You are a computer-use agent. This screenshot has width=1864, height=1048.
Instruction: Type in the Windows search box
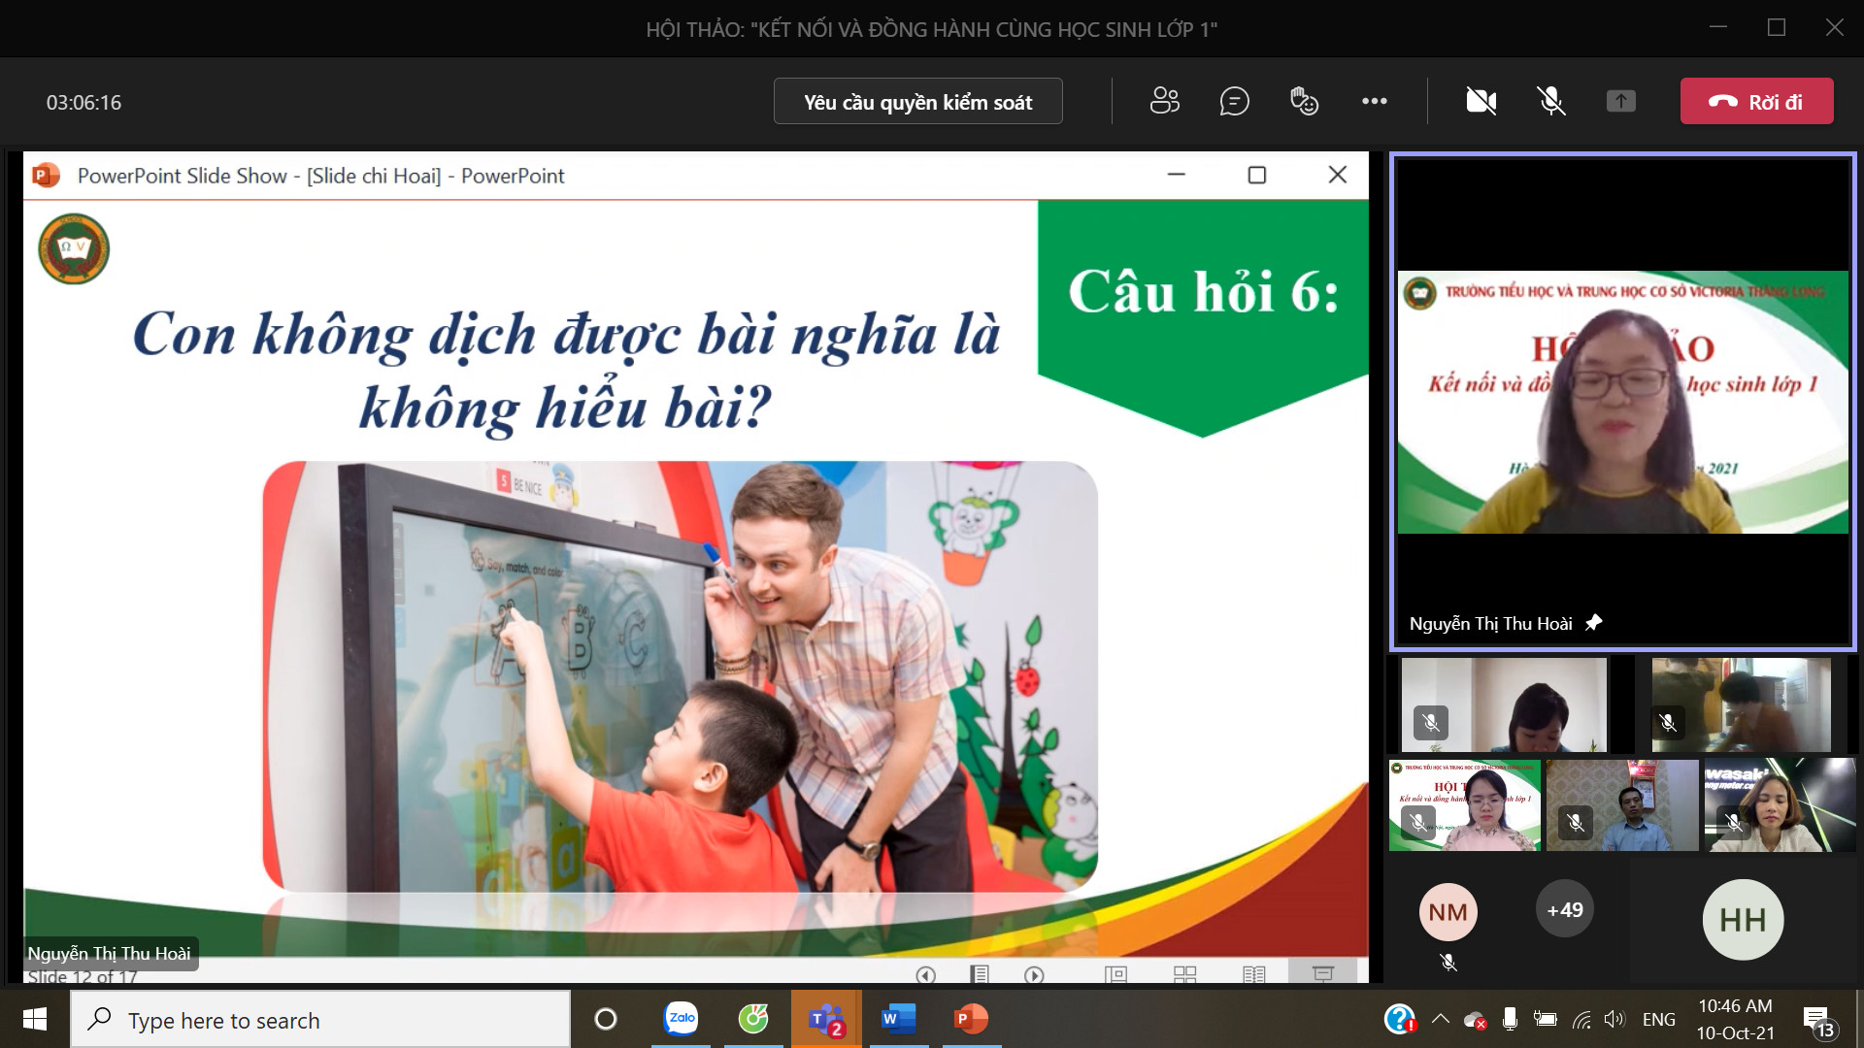click(320, 1020)
